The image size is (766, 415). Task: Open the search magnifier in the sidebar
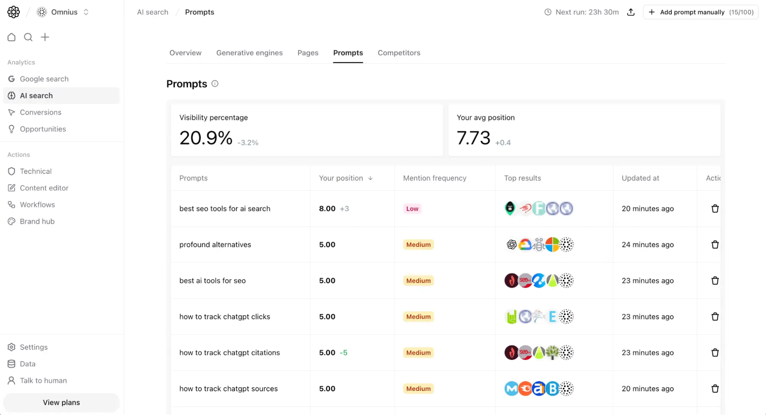(x=28, y=37)
